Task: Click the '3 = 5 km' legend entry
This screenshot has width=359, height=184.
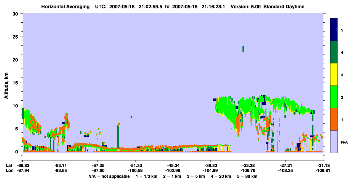Action: click(196, 176)
